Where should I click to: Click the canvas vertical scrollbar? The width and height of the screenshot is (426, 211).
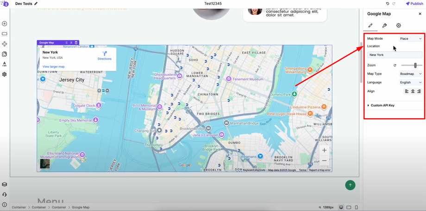pyautogui.click(x=361, y=62)
